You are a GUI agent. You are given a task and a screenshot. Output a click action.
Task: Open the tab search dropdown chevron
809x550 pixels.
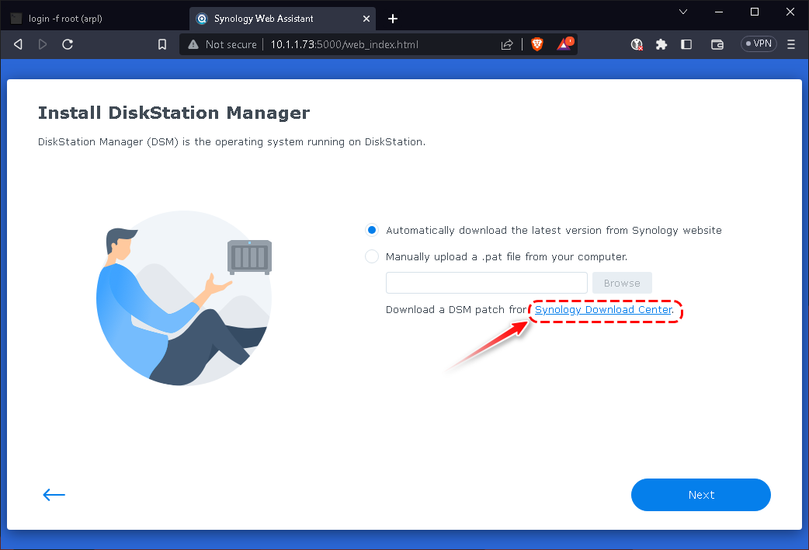[683, 12]
